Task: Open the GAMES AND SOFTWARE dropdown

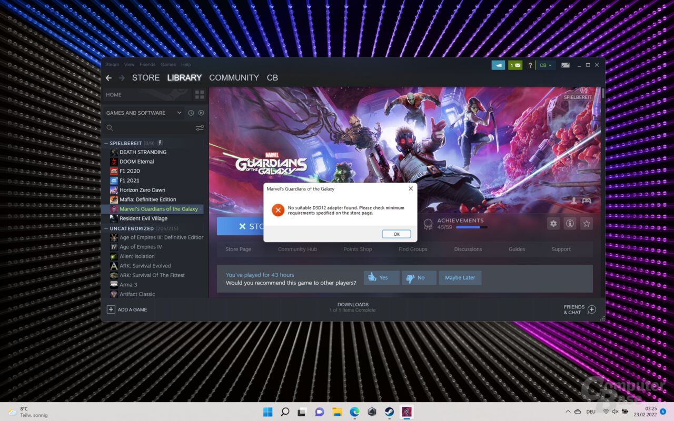Action: click(143, 112)
